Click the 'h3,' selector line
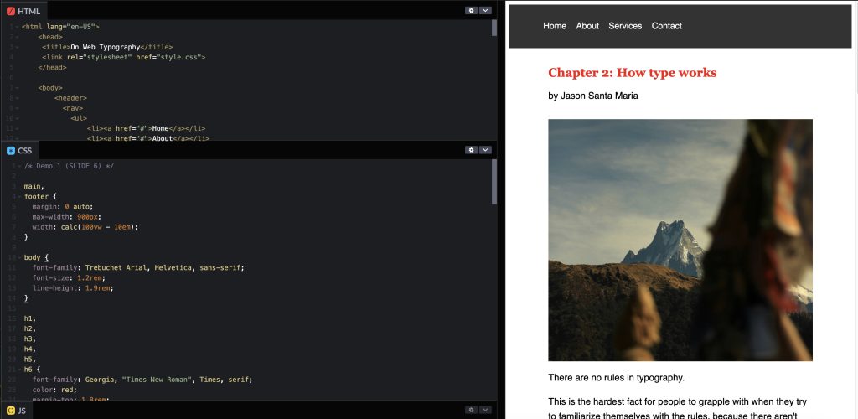This screenshot has width=858, height=419. pyautogui.click(x=30, y=339)
